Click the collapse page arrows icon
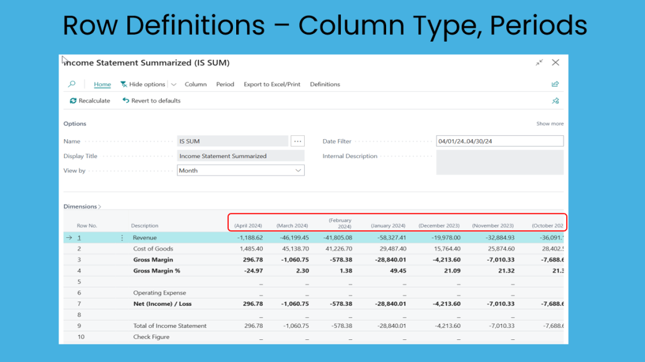This screenshot has height=362, width=645. point(539,62)
